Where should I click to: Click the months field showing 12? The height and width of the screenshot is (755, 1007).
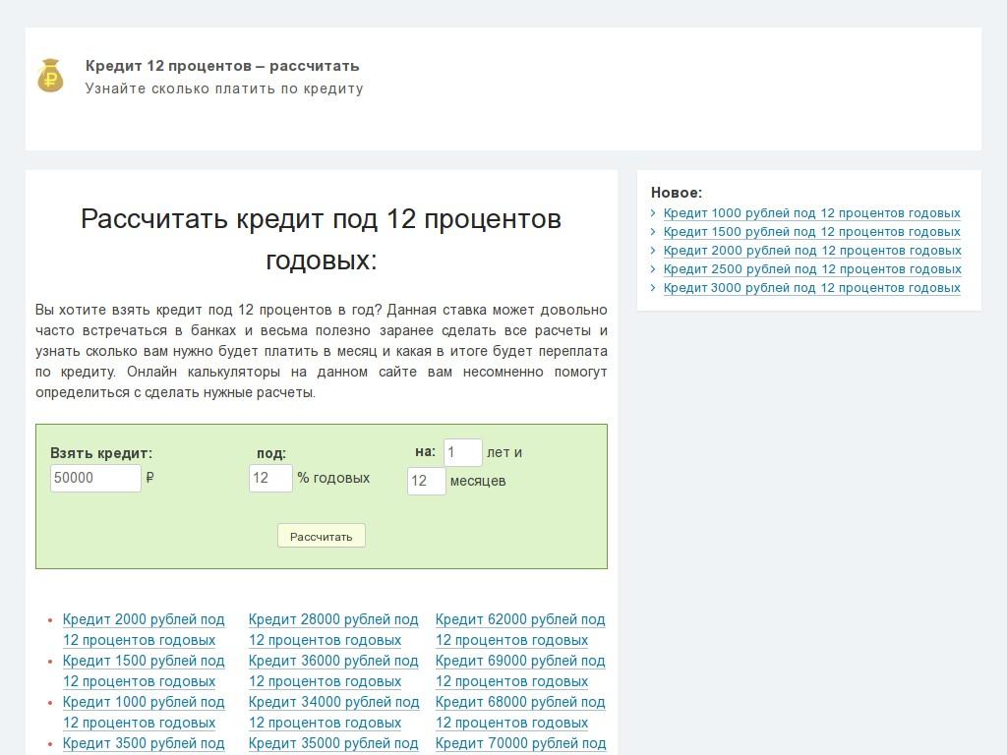tap(427, 481)
